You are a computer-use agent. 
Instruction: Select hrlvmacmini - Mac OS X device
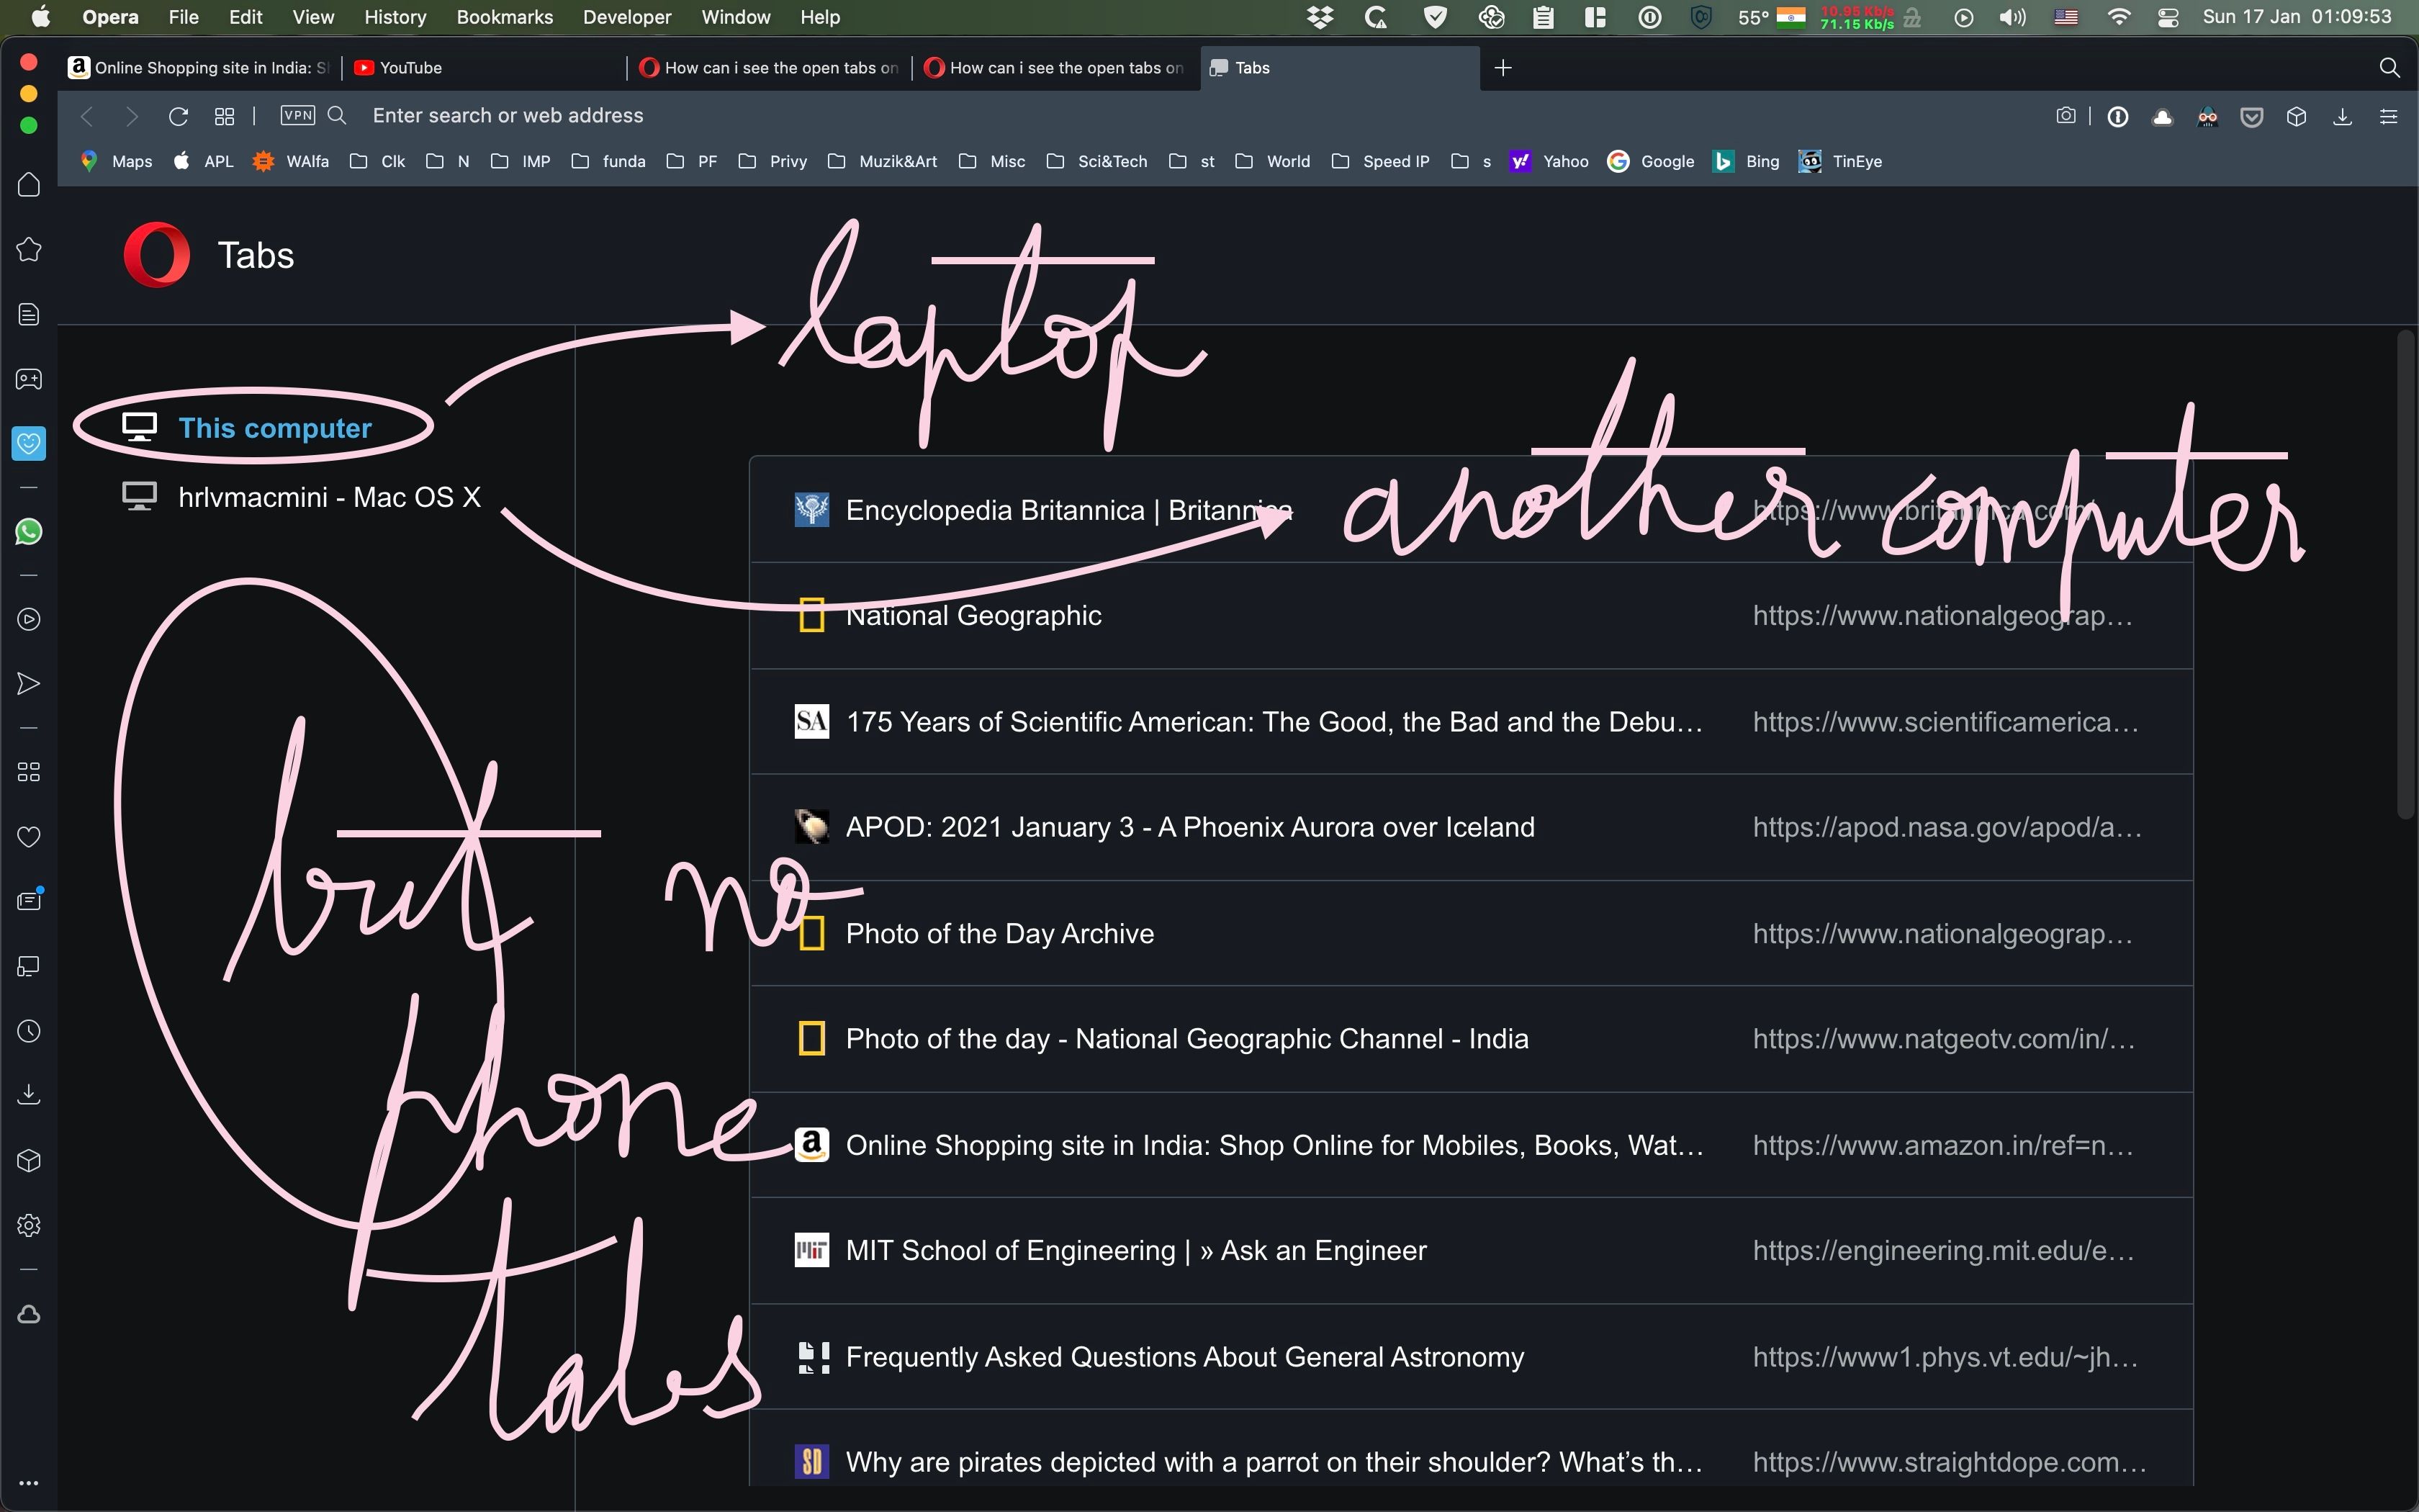pyautogui.click(x=301, y=497)
